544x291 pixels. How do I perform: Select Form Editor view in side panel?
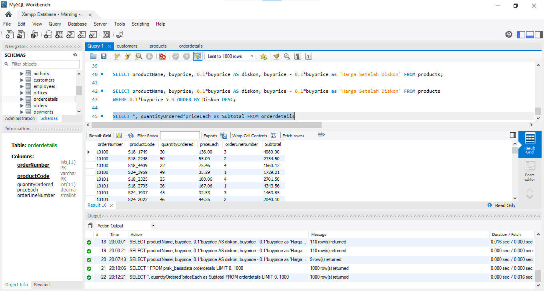pos(530,171)
